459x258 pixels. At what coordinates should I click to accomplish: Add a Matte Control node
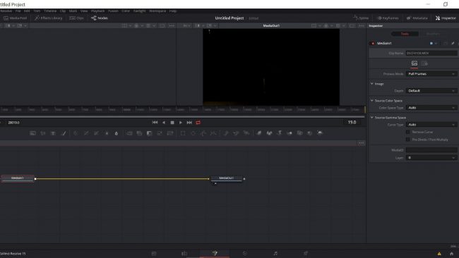(150, 133)
